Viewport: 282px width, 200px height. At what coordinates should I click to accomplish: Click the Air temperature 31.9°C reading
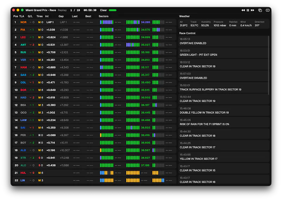183,25
